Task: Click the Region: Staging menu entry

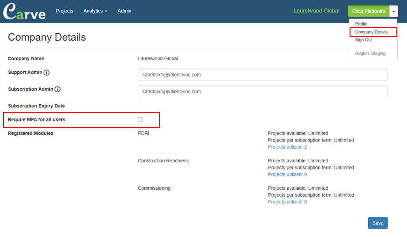Action: click(370, 53)
